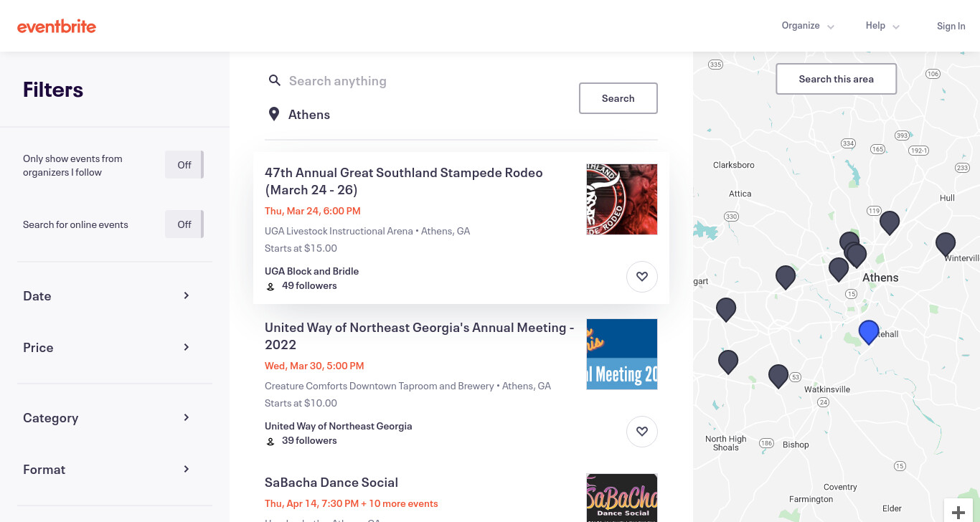Image resolution: width=980 pixels, height=522 pixels.
Task: Like the United Way Annual Meeting event
Action: click(642, 432)
